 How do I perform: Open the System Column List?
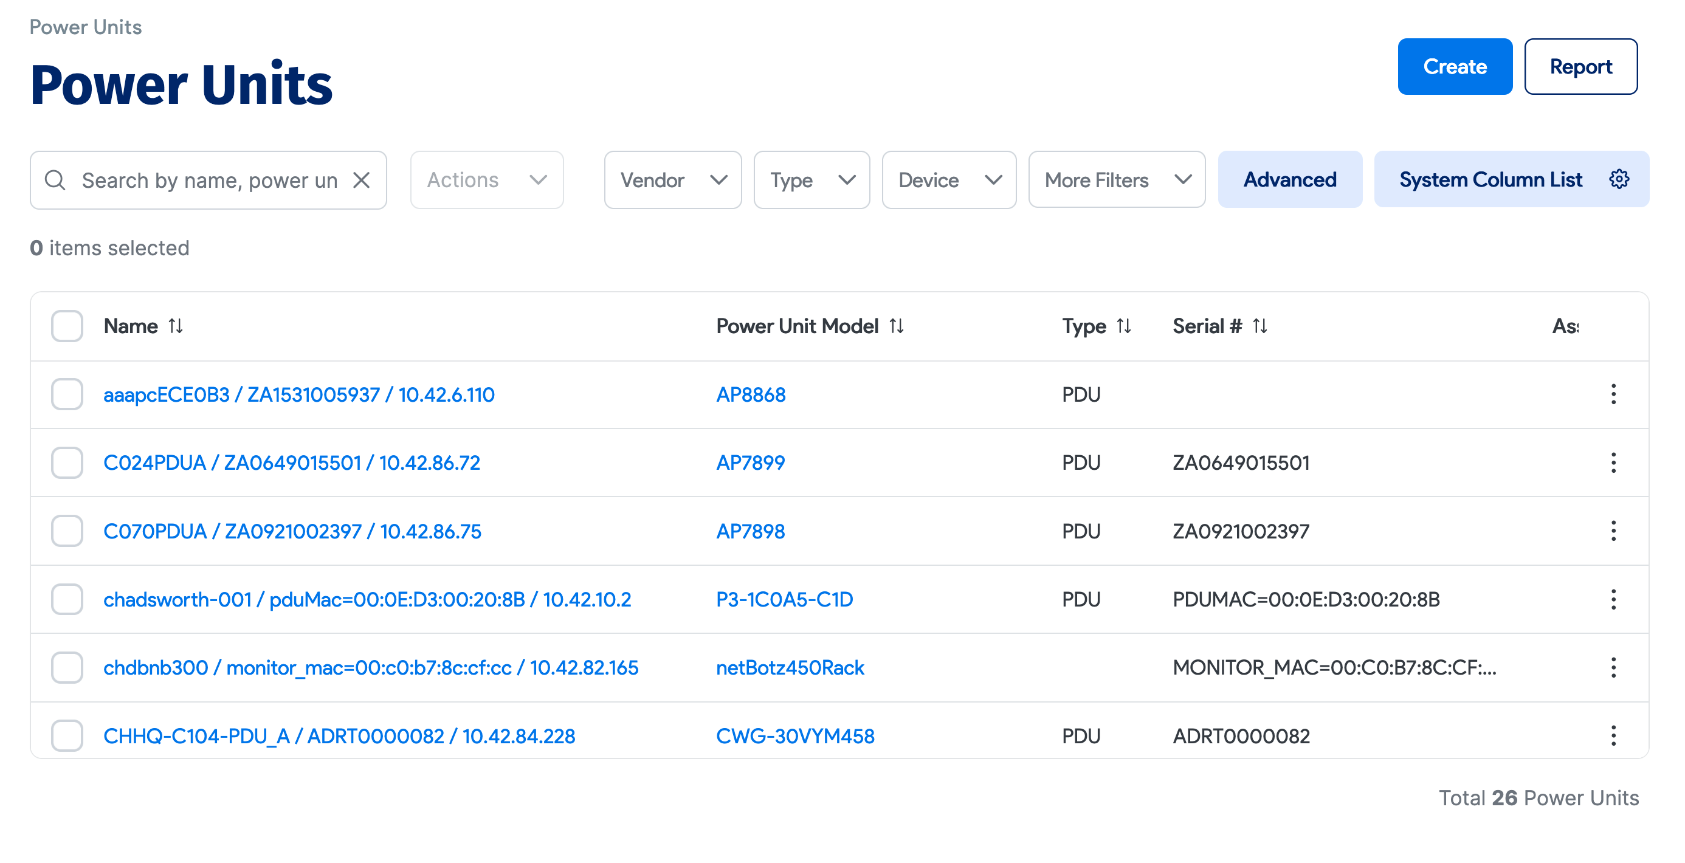[1490, 179]
